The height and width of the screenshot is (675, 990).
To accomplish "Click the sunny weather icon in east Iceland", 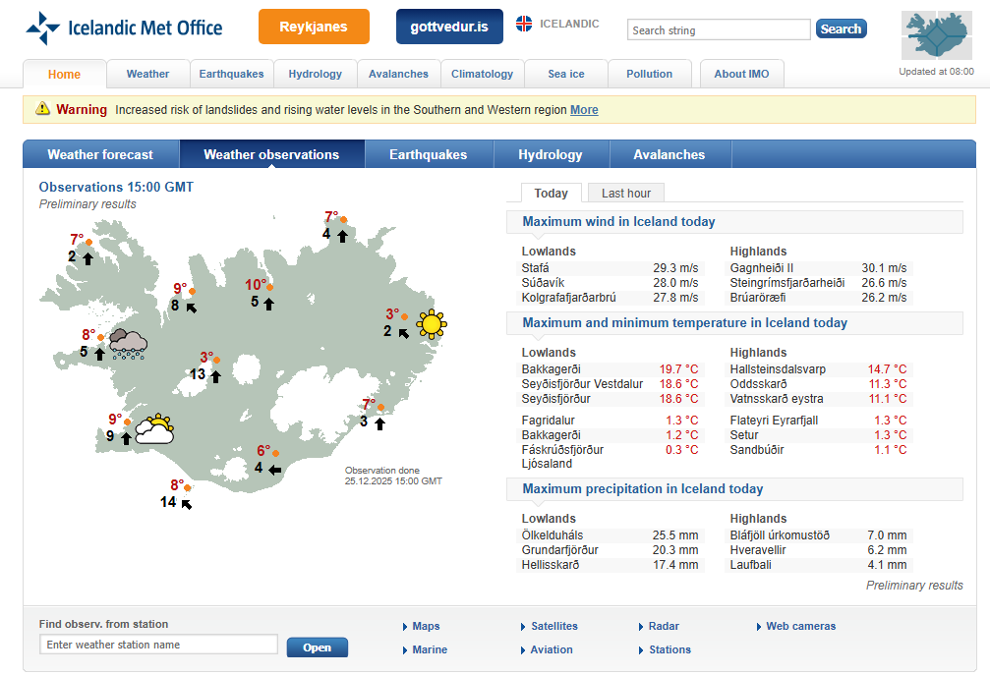I will [431, 323].
